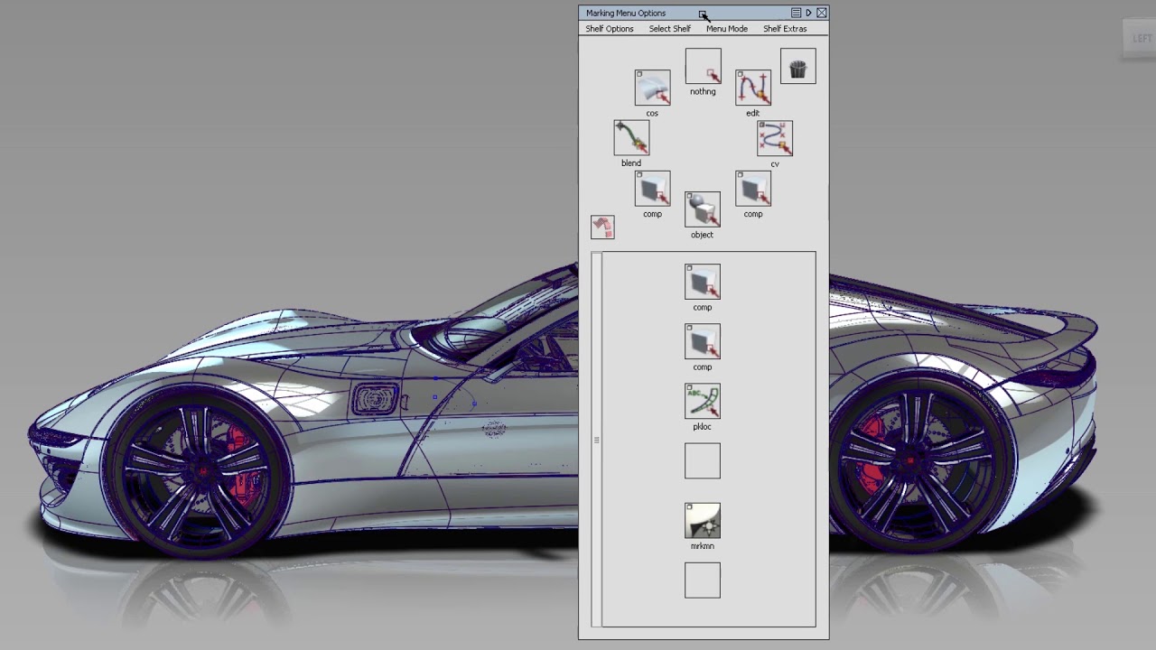Click the red arrow icon beside the shelf

coord(602,227)
